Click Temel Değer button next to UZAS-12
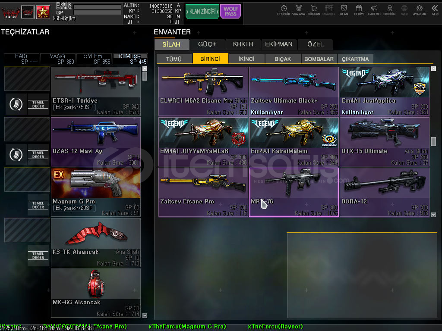Screen dimensions: 442x331 click(38, 155)
